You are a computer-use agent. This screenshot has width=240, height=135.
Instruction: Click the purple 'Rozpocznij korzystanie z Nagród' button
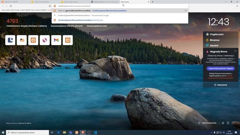(x=220, y=68)
